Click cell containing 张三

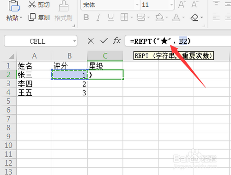point(34,75)
